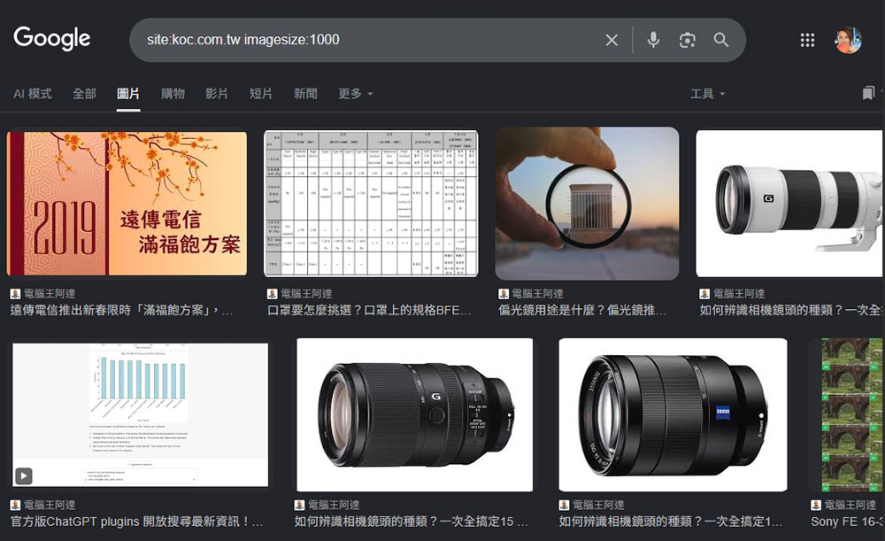Switch to the 購物 tab
The width and height of the screenshot is (885, 541).
tap(173, 94)
